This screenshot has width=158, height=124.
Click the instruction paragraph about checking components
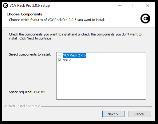75,36
